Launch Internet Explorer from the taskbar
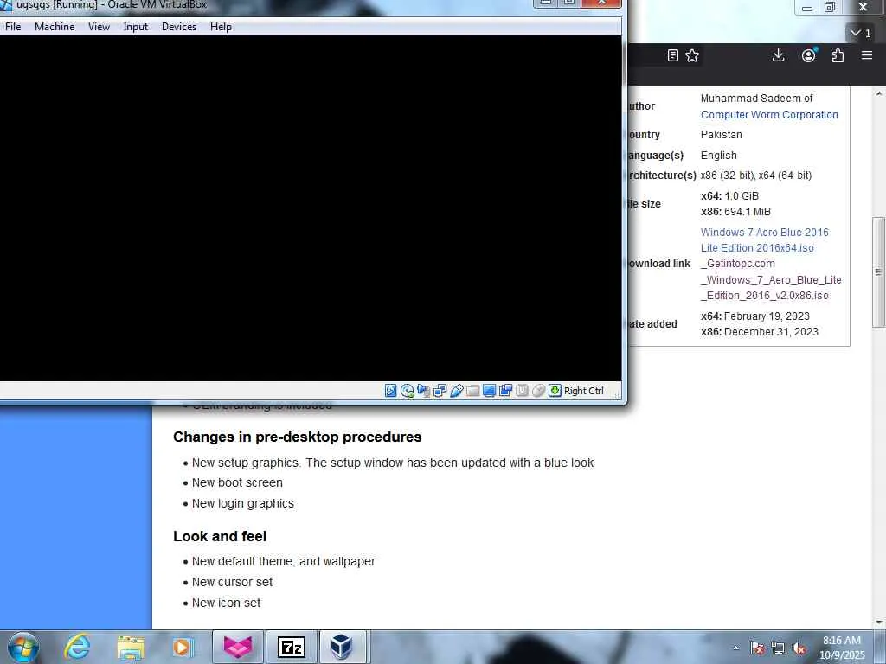This screenshot has width=886, height=664. coord(77,647)
